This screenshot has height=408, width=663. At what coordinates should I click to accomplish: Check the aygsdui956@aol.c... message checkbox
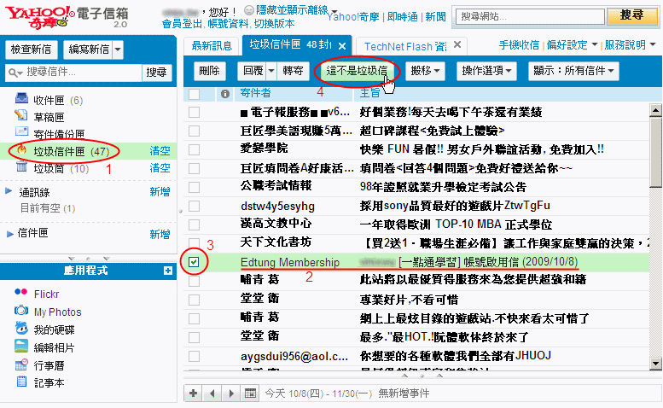pos(194,357)
